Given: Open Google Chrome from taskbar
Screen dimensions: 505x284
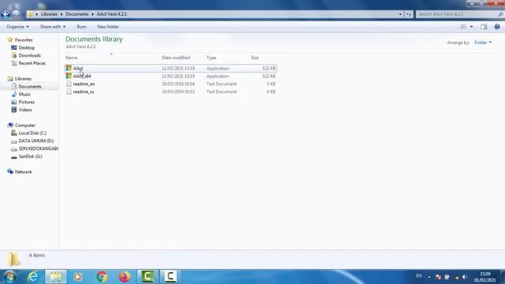Looking at the screenshot, I should (102, 277).
